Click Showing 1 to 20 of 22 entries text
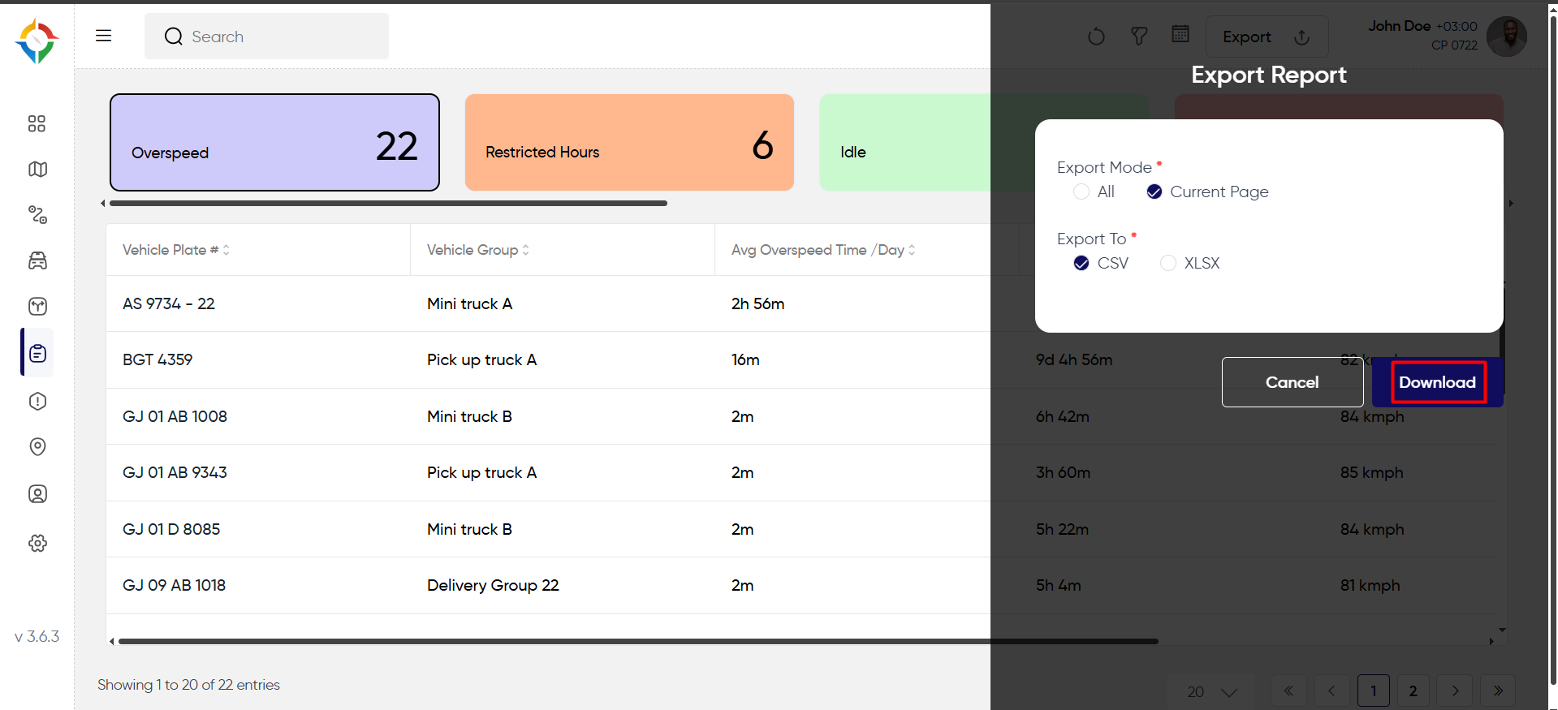1558x710 pixels. (x=188, y=685)
